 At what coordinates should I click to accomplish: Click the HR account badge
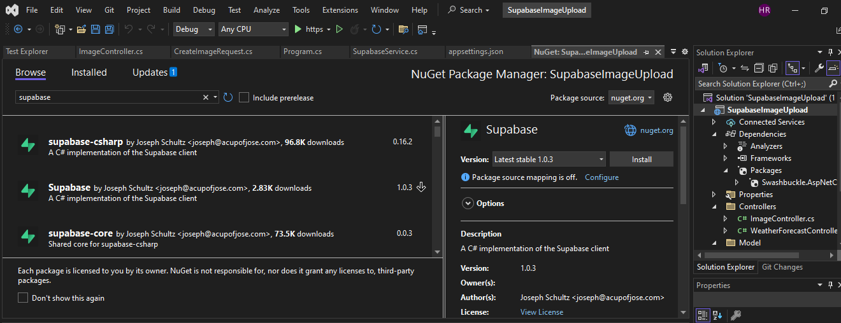pos(765,10)
